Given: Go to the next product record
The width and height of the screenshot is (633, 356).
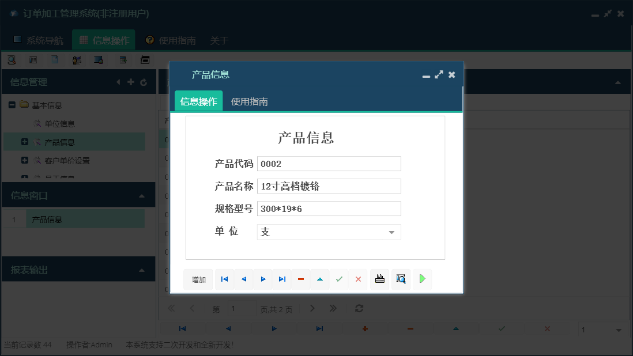Looking at the screenshot, I should click(x=263, y=279).
